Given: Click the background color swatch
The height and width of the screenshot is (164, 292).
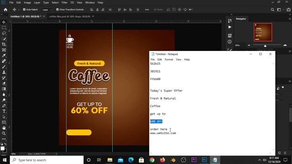Looking at the screenshot, I should 5,151.
